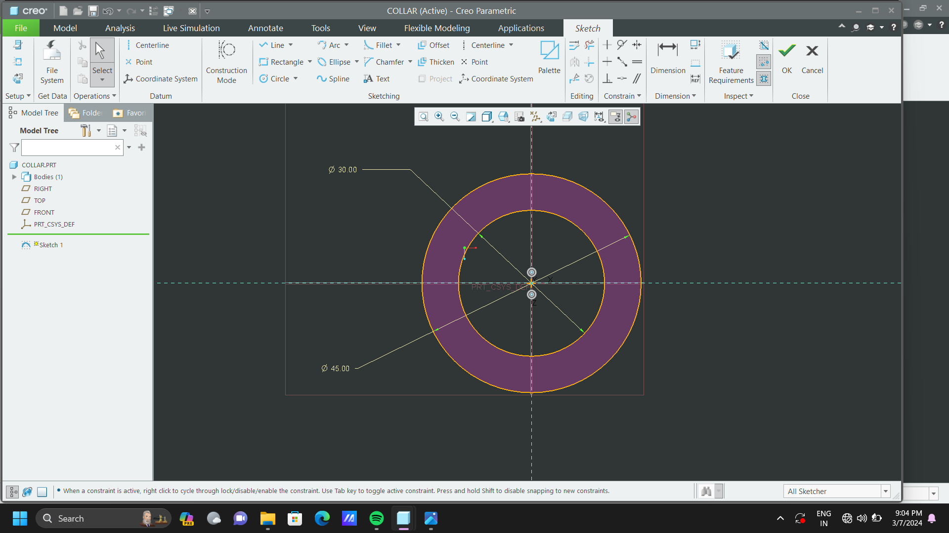Open the Rectangle type dropdown arrow

[310, 62]
